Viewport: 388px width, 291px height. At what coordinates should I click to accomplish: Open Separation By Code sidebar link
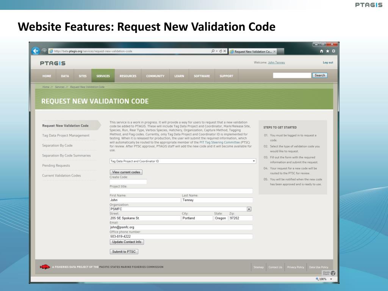click(x=57, y=145)
